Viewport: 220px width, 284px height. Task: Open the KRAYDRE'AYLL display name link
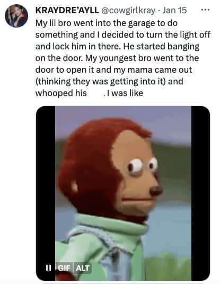pyautogui.click(x=67, y=10)
